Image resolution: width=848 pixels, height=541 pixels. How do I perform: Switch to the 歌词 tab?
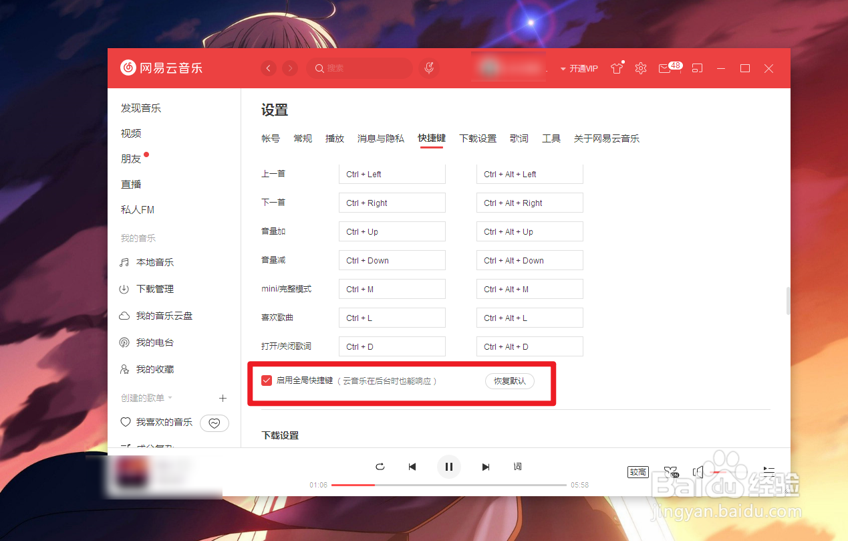click(x=519, y=138)
